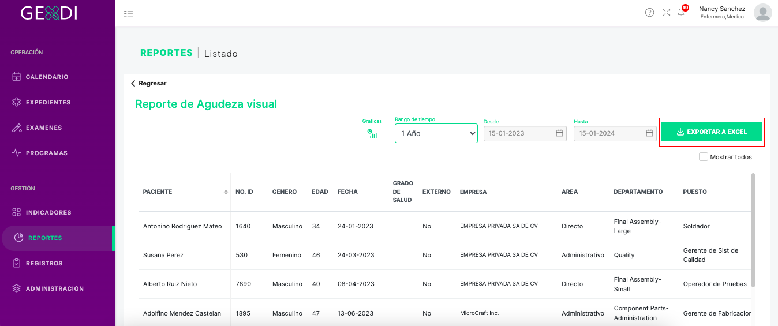
Task: Open Administración in the sidebar
Action: [x=55, y=288]
